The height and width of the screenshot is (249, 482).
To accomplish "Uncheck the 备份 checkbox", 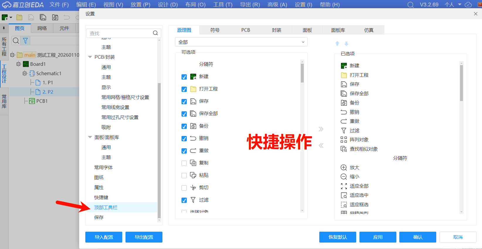I will [184, 126].
